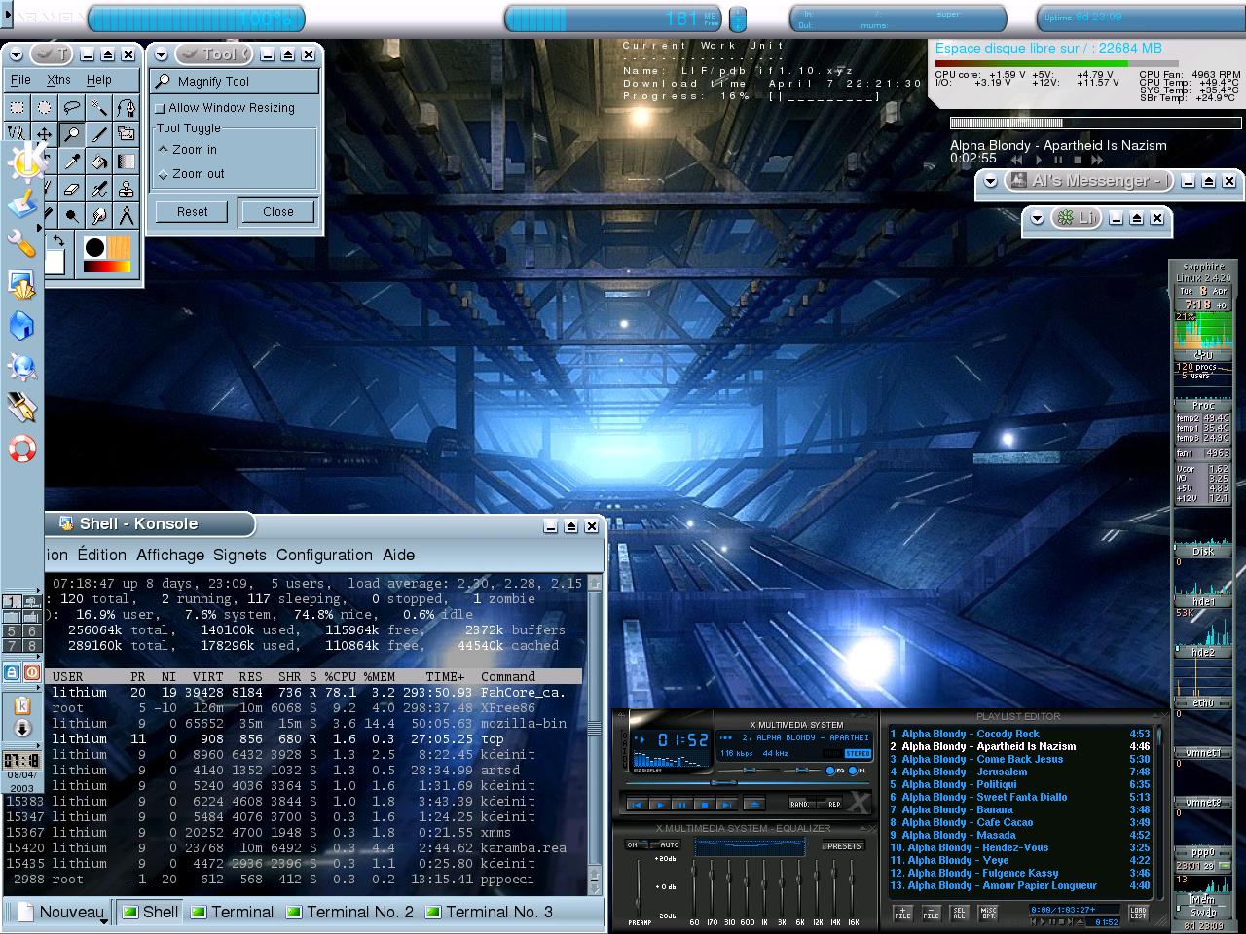Enable Allow Window Resizing checkbox
This screenshot has height=934, width=1246.
(161, 108)
